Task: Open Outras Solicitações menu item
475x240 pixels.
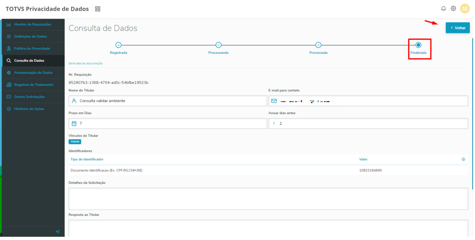Action: point(33,97)
